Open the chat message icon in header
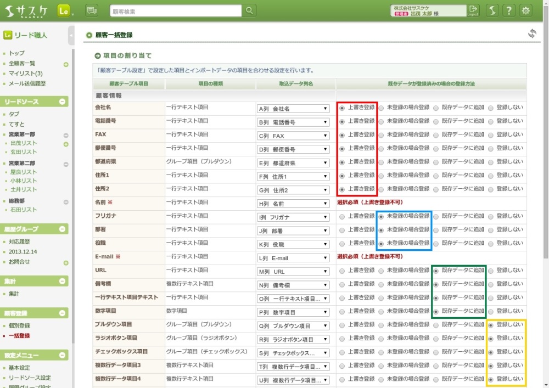Image resolution: width=549 pixels, height=388 pixels. [92, 10]
